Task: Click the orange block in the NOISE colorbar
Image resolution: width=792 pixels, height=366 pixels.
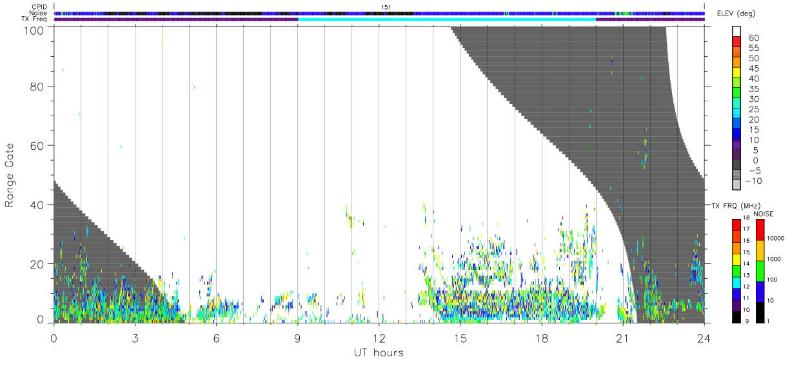Action: click(x=760, y=250)
